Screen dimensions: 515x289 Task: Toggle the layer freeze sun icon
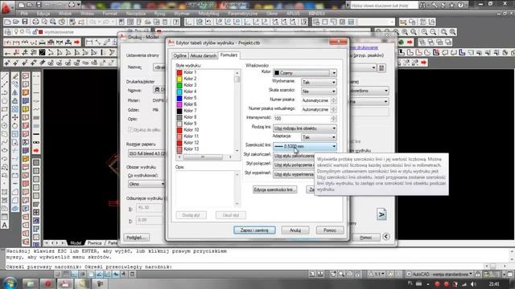22,32
